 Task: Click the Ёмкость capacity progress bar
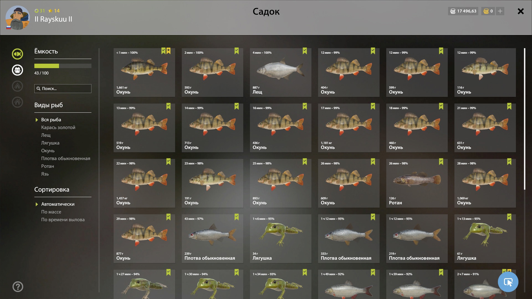63,66
